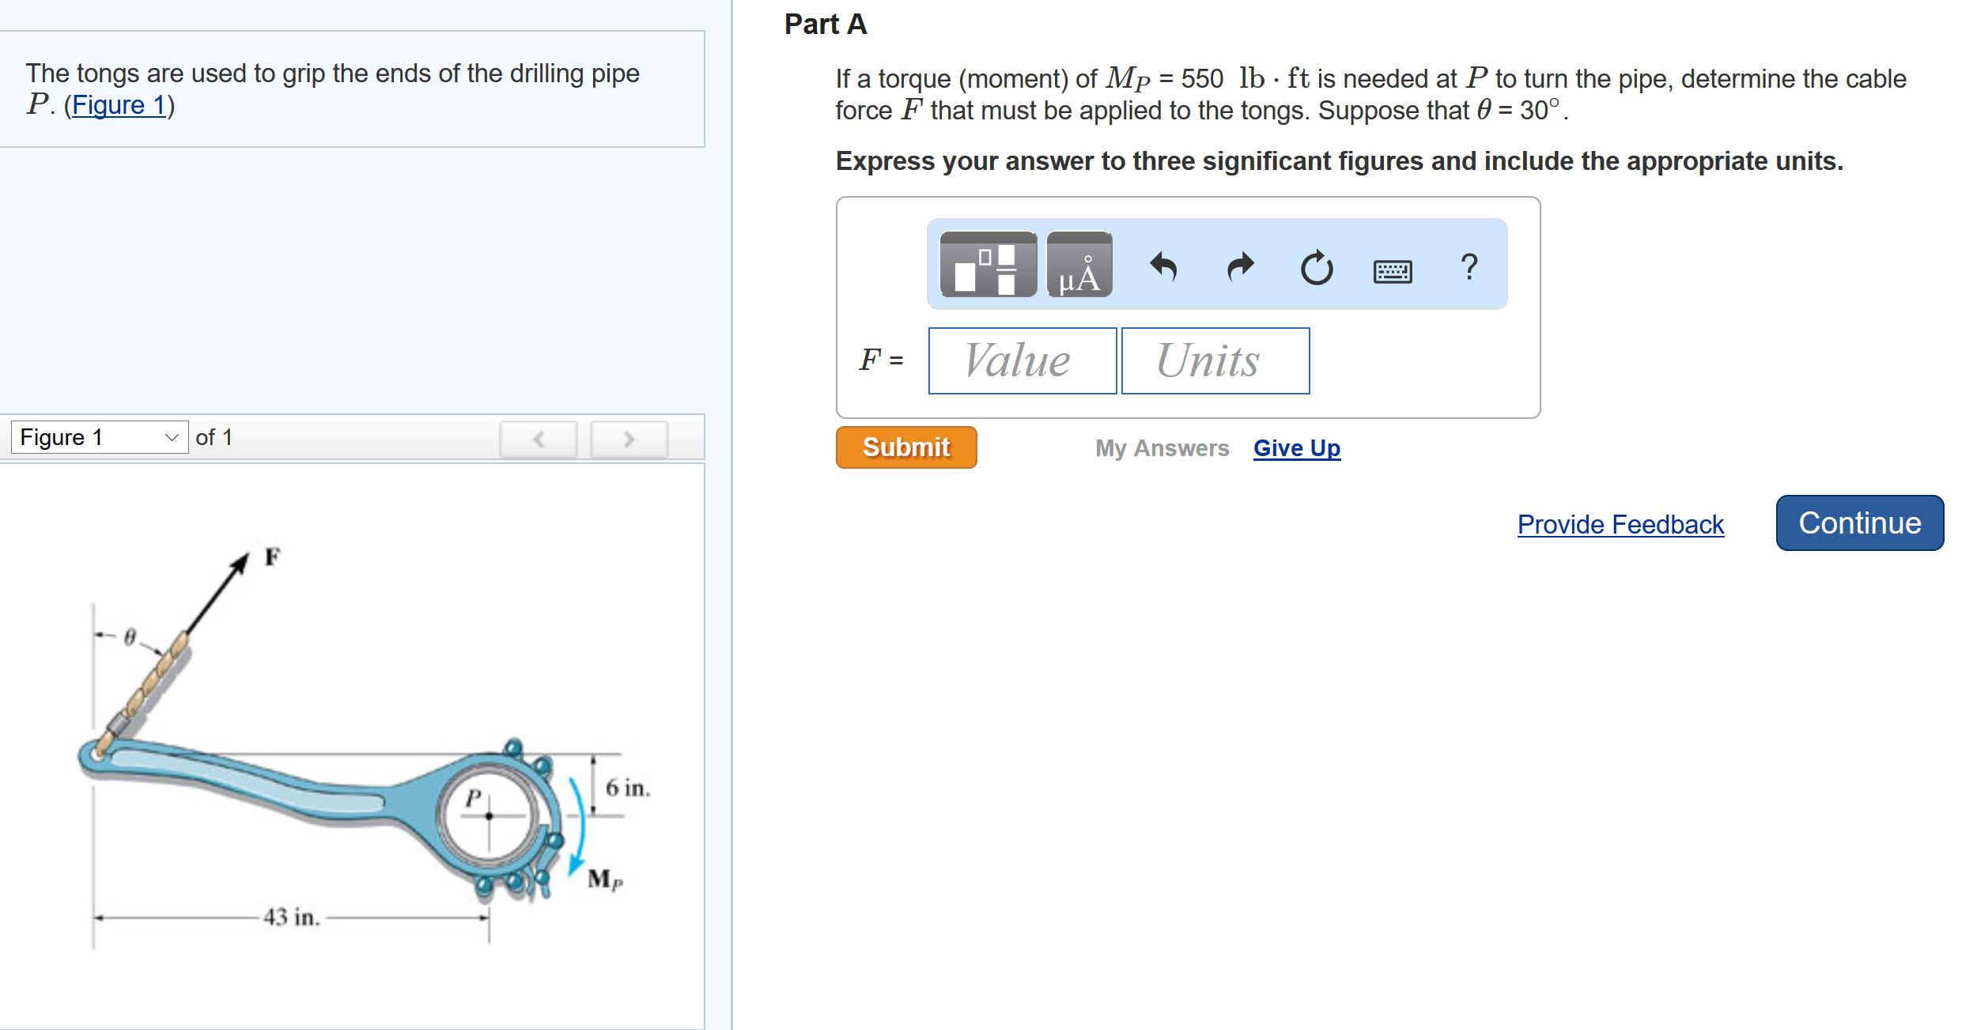Go to previous figure arrow
Image resolution: width=1977 pixels, height=1030 pixels.
(x=539, y=439)
